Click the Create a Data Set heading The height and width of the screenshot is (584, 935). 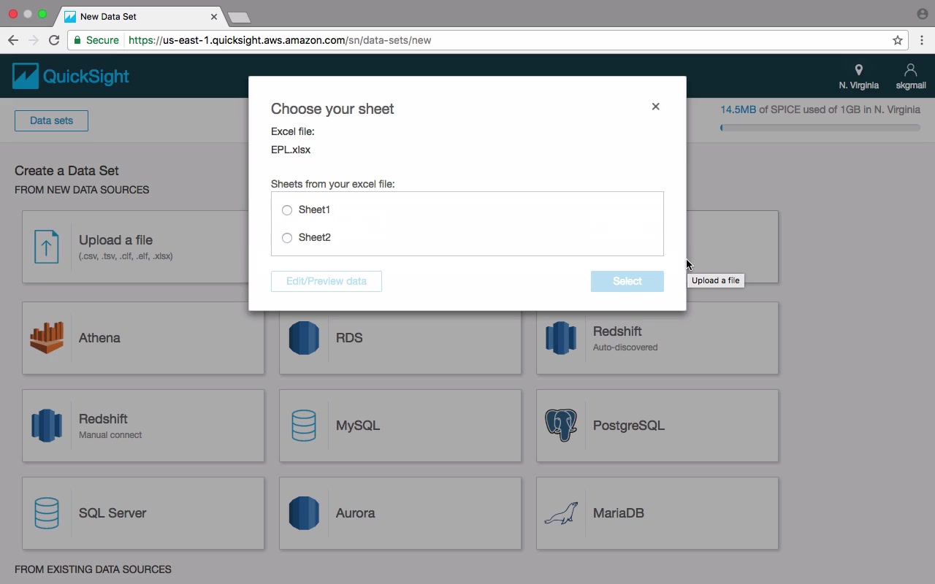click(66, 171)
